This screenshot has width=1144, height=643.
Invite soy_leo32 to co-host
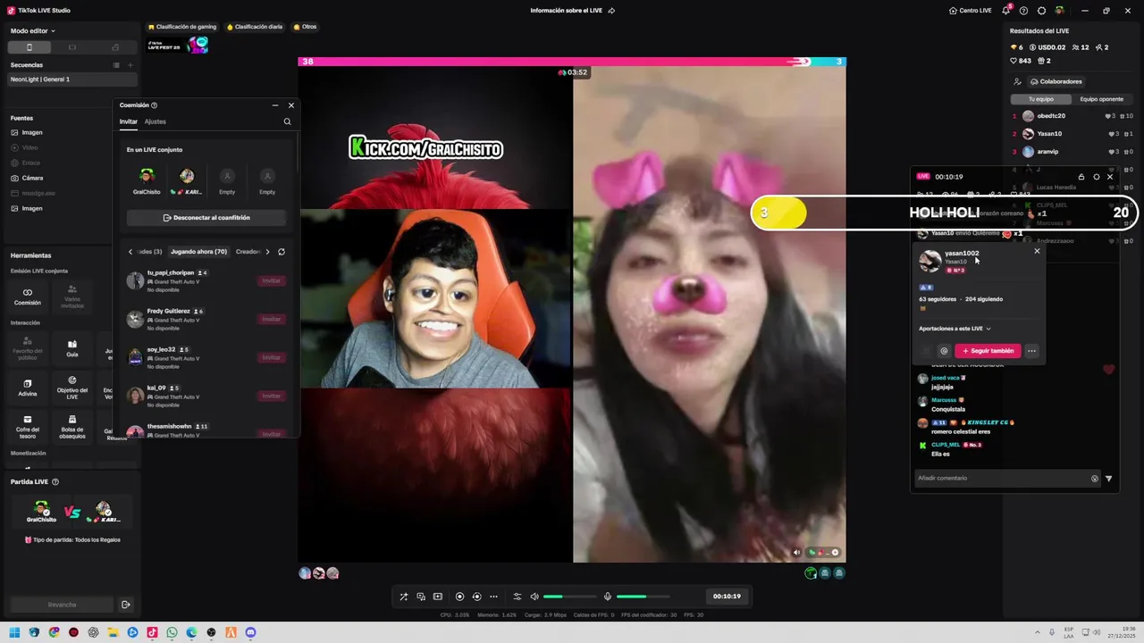(271, 357)
